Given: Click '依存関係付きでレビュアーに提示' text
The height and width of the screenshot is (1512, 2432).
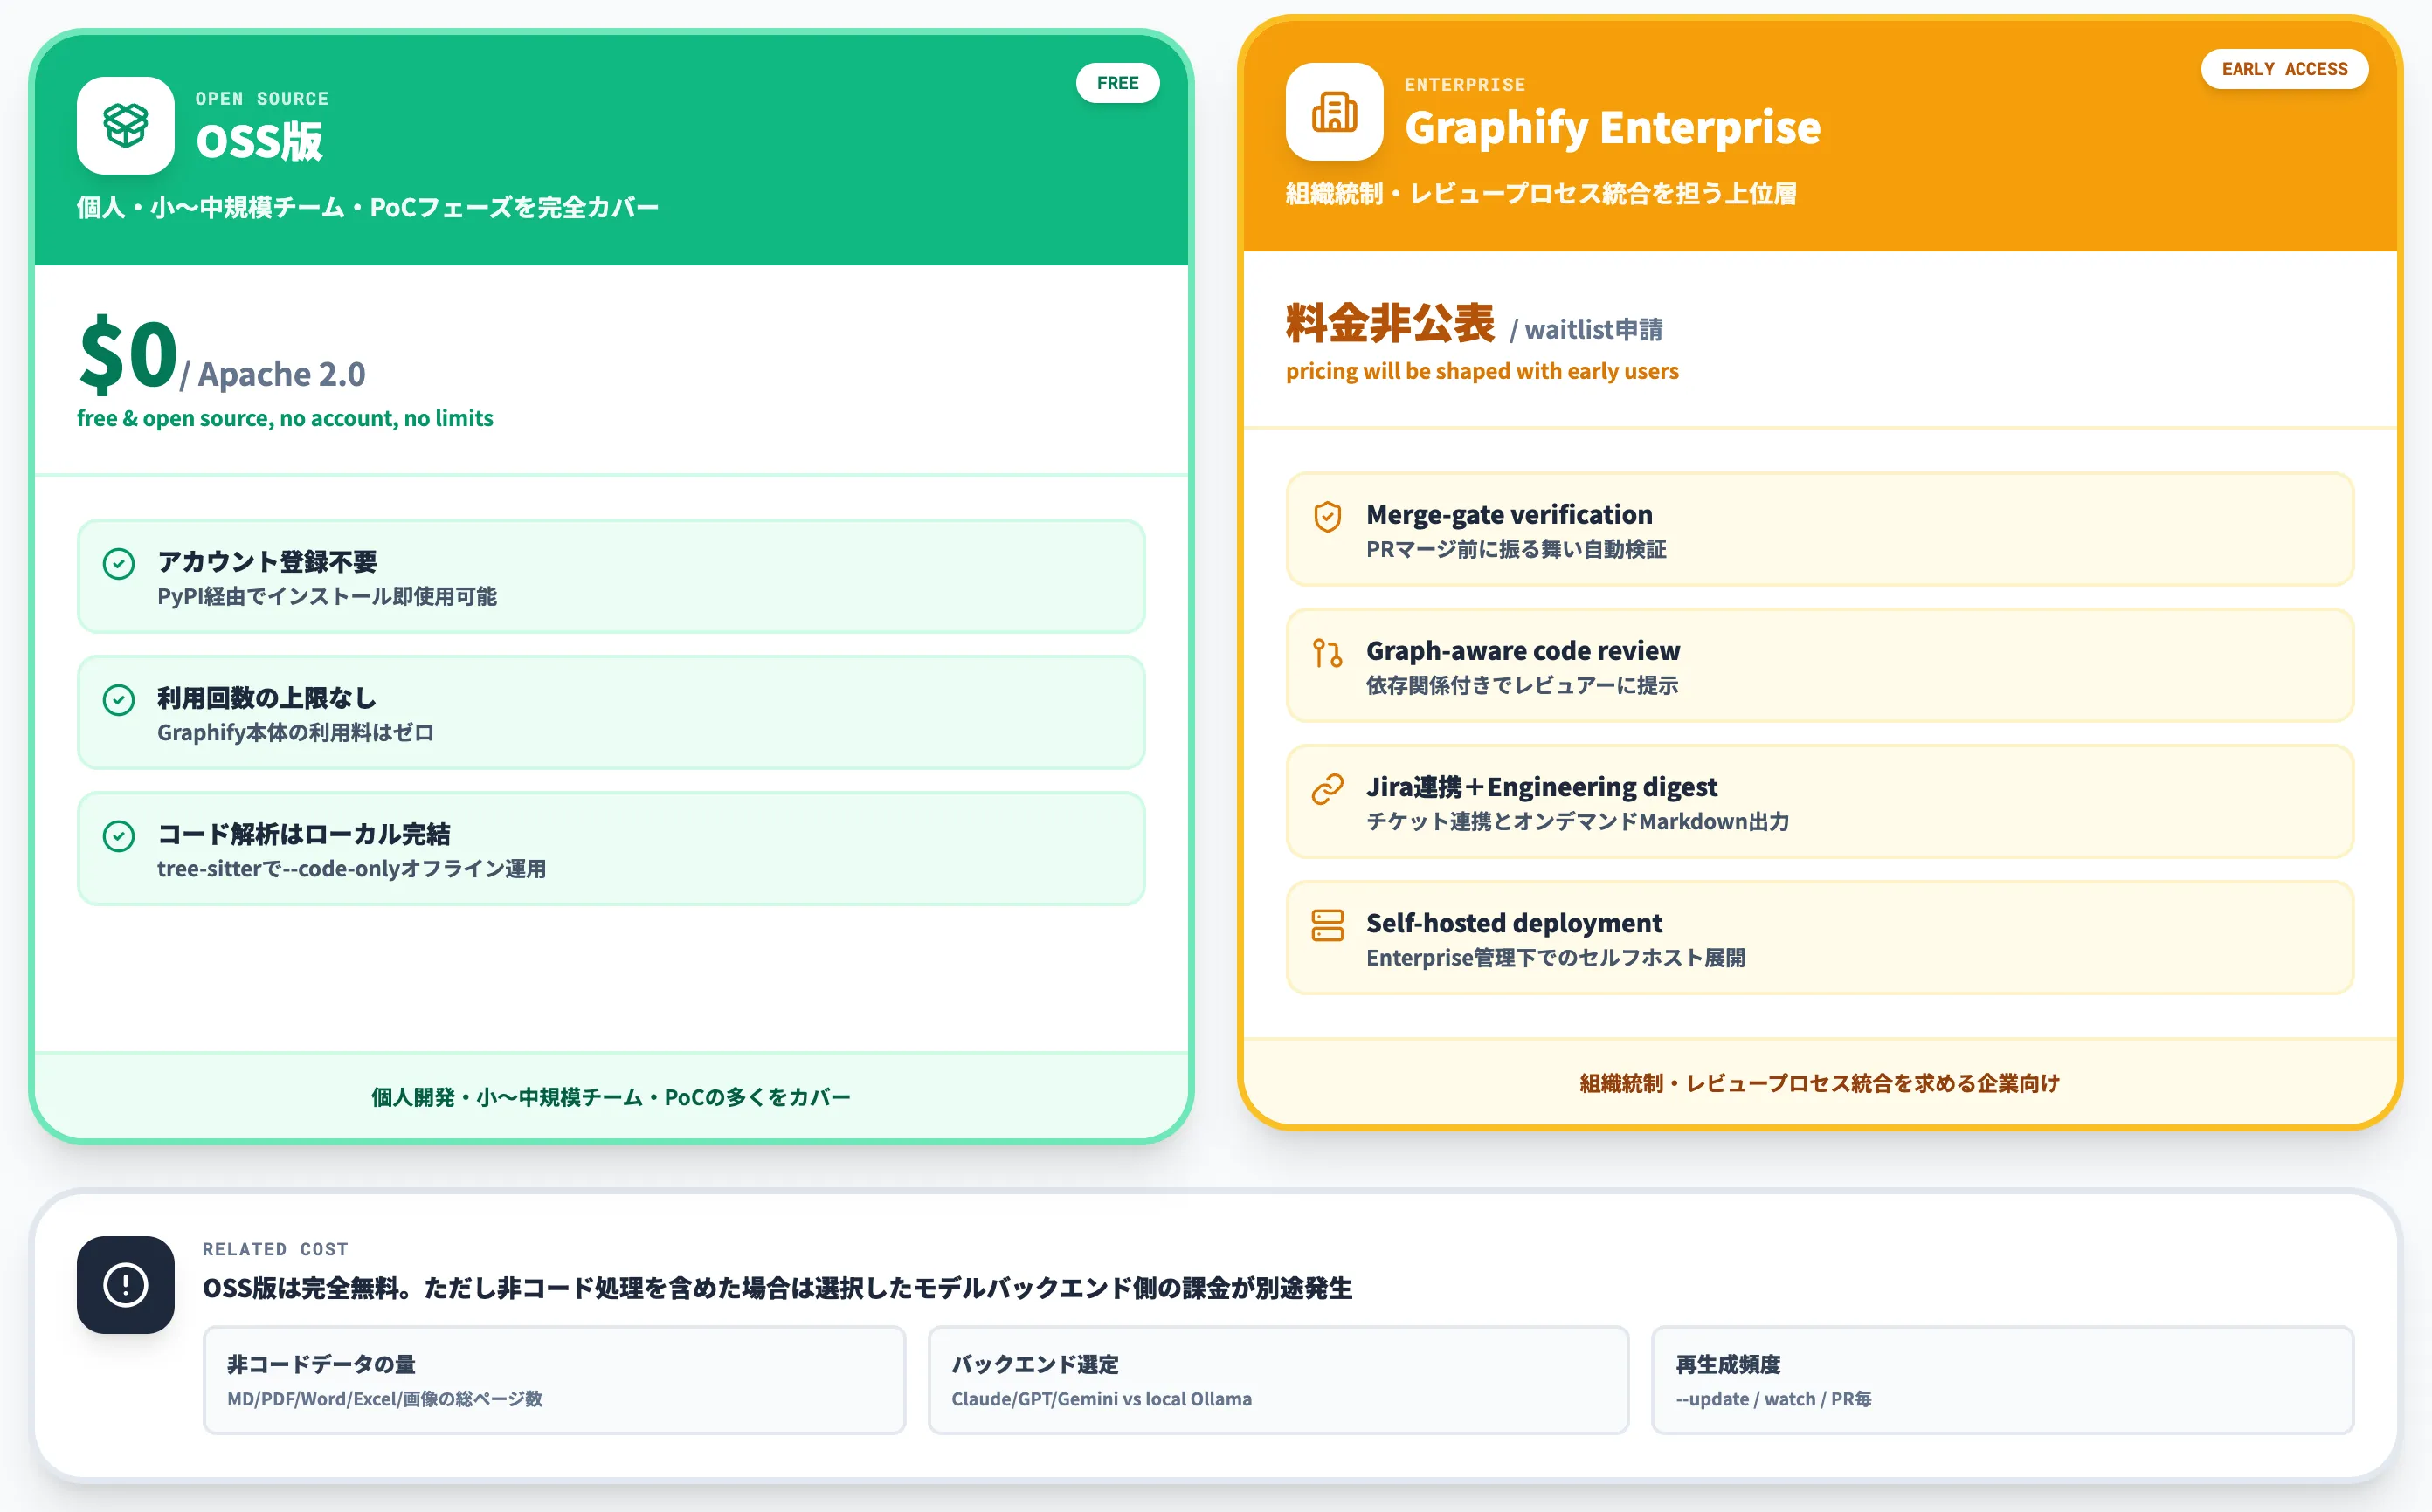Looking at the screenshot, I should click(1523, 685).
